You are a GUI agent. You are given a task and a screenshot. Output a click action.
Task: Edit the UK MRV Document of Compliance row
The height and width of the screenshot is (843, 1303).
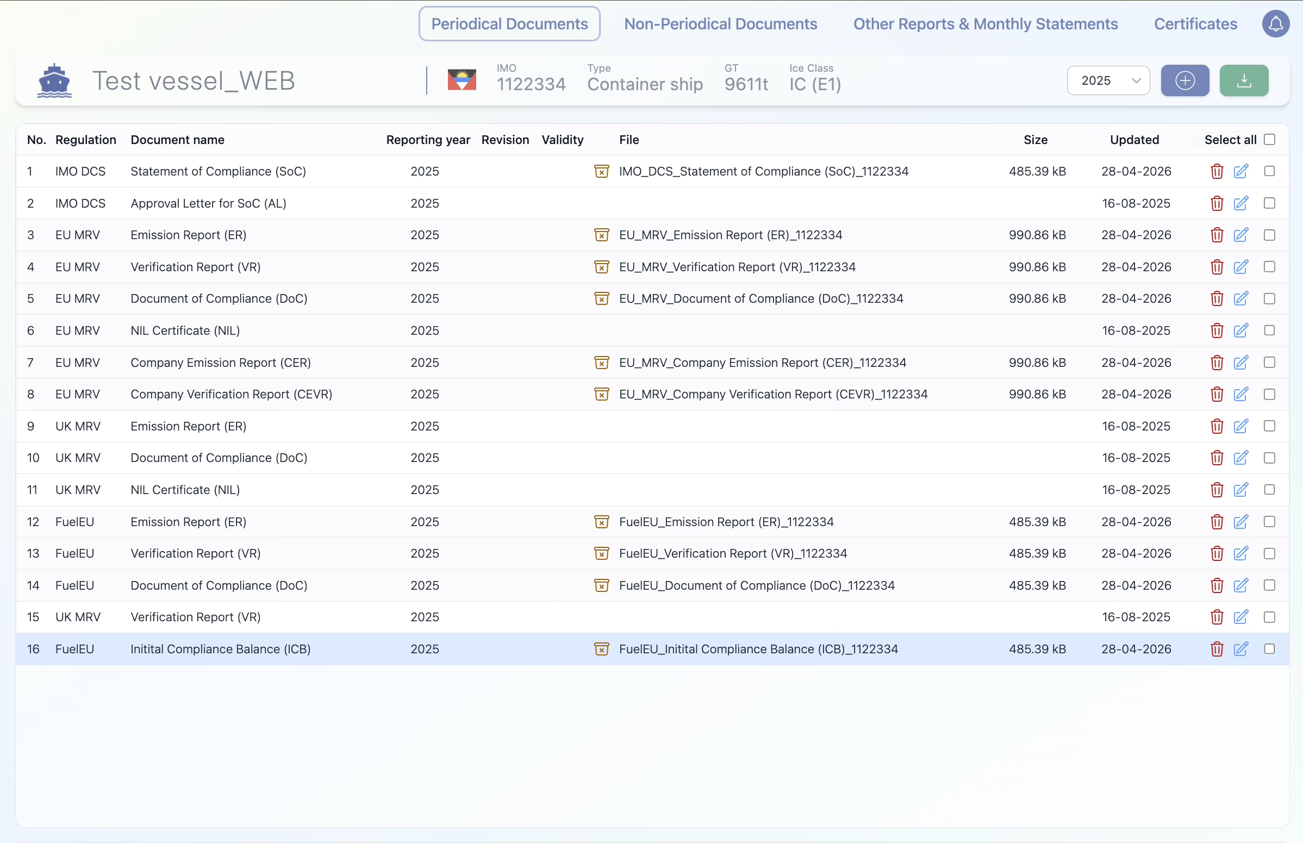tap(1240, 458)
